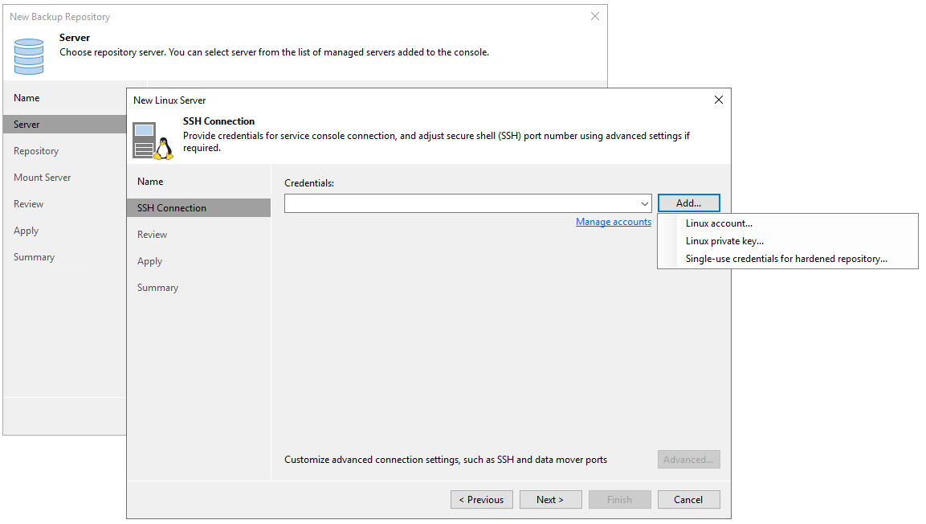Click the Linux penguin icon in the dialog header
This screenshot has width=926, height=524.
[153, 140]
